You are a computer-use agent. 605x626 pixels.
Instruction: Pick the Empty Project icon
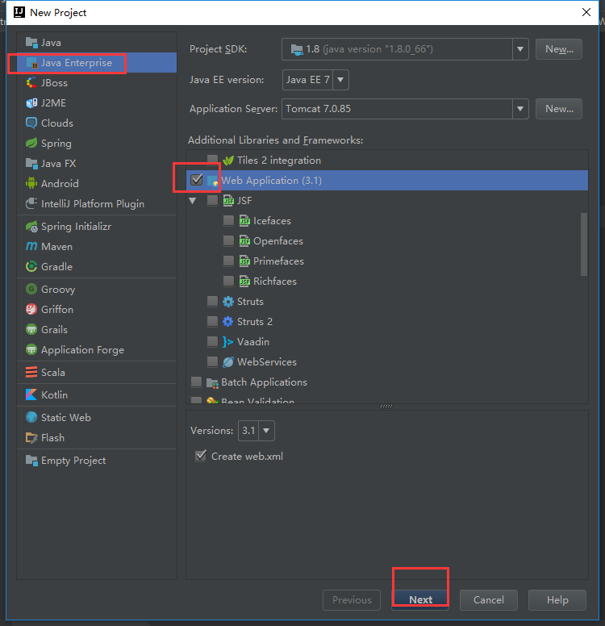31,461
